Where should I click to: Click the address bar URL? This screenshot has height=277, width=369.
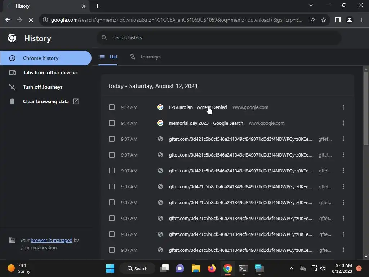[177, 20]
